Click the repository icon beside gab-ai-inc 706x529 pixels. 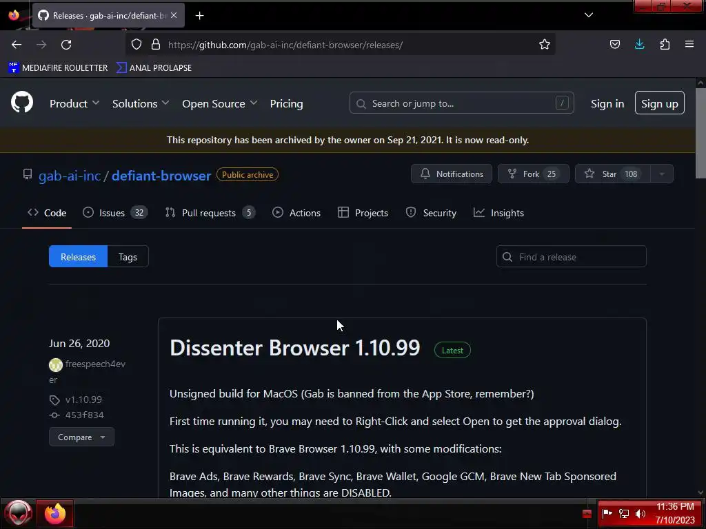point(28,174)
